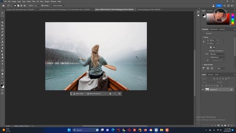Hide the Background layer with eye icon
The height and width of the screenshot is (133, 236).
pos(203,89)
